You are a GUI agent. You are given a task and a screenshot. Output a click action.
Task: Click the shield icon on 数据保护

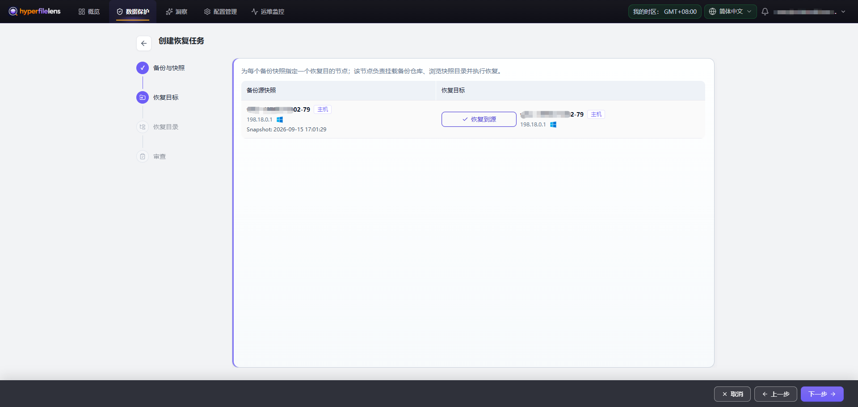tap(120, 12)
